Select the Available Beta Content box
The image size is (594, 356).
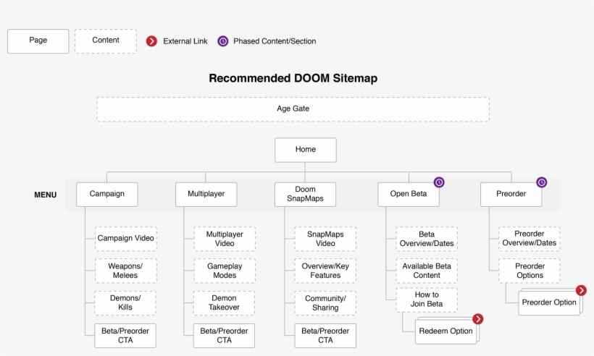coord(427,271)
